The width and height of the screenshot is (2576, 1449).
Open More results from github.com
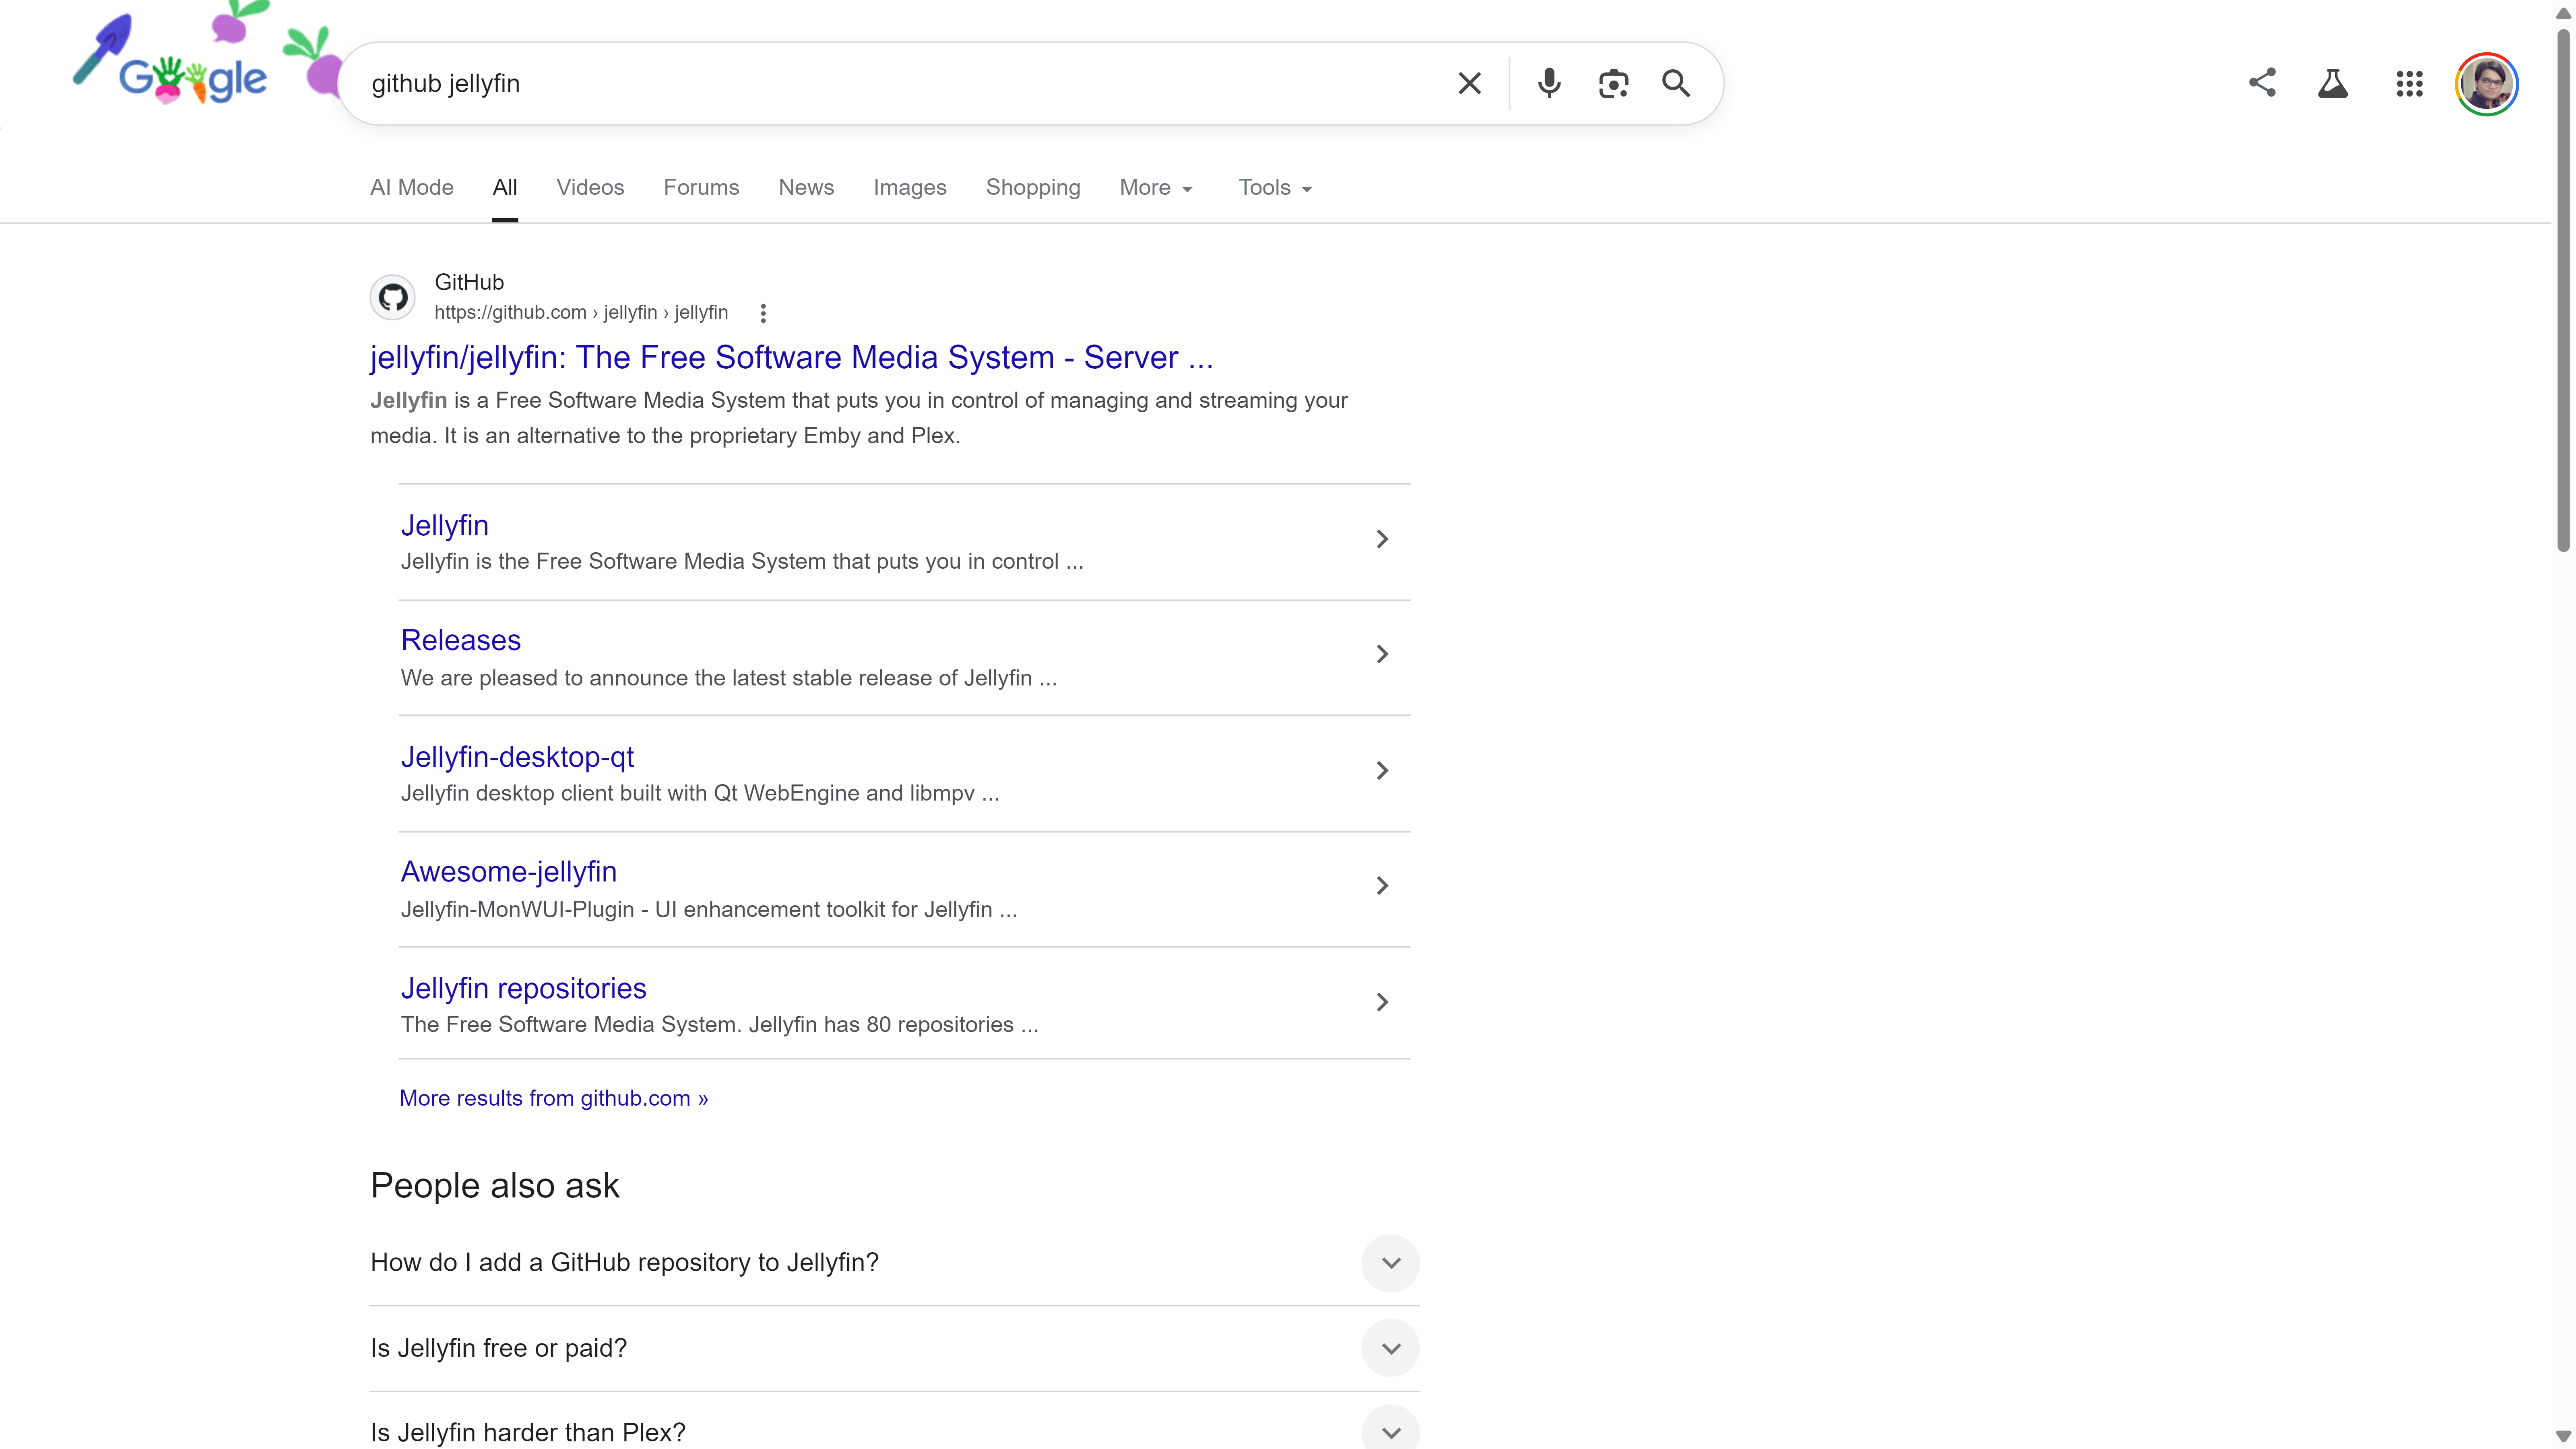point(554,1098)
